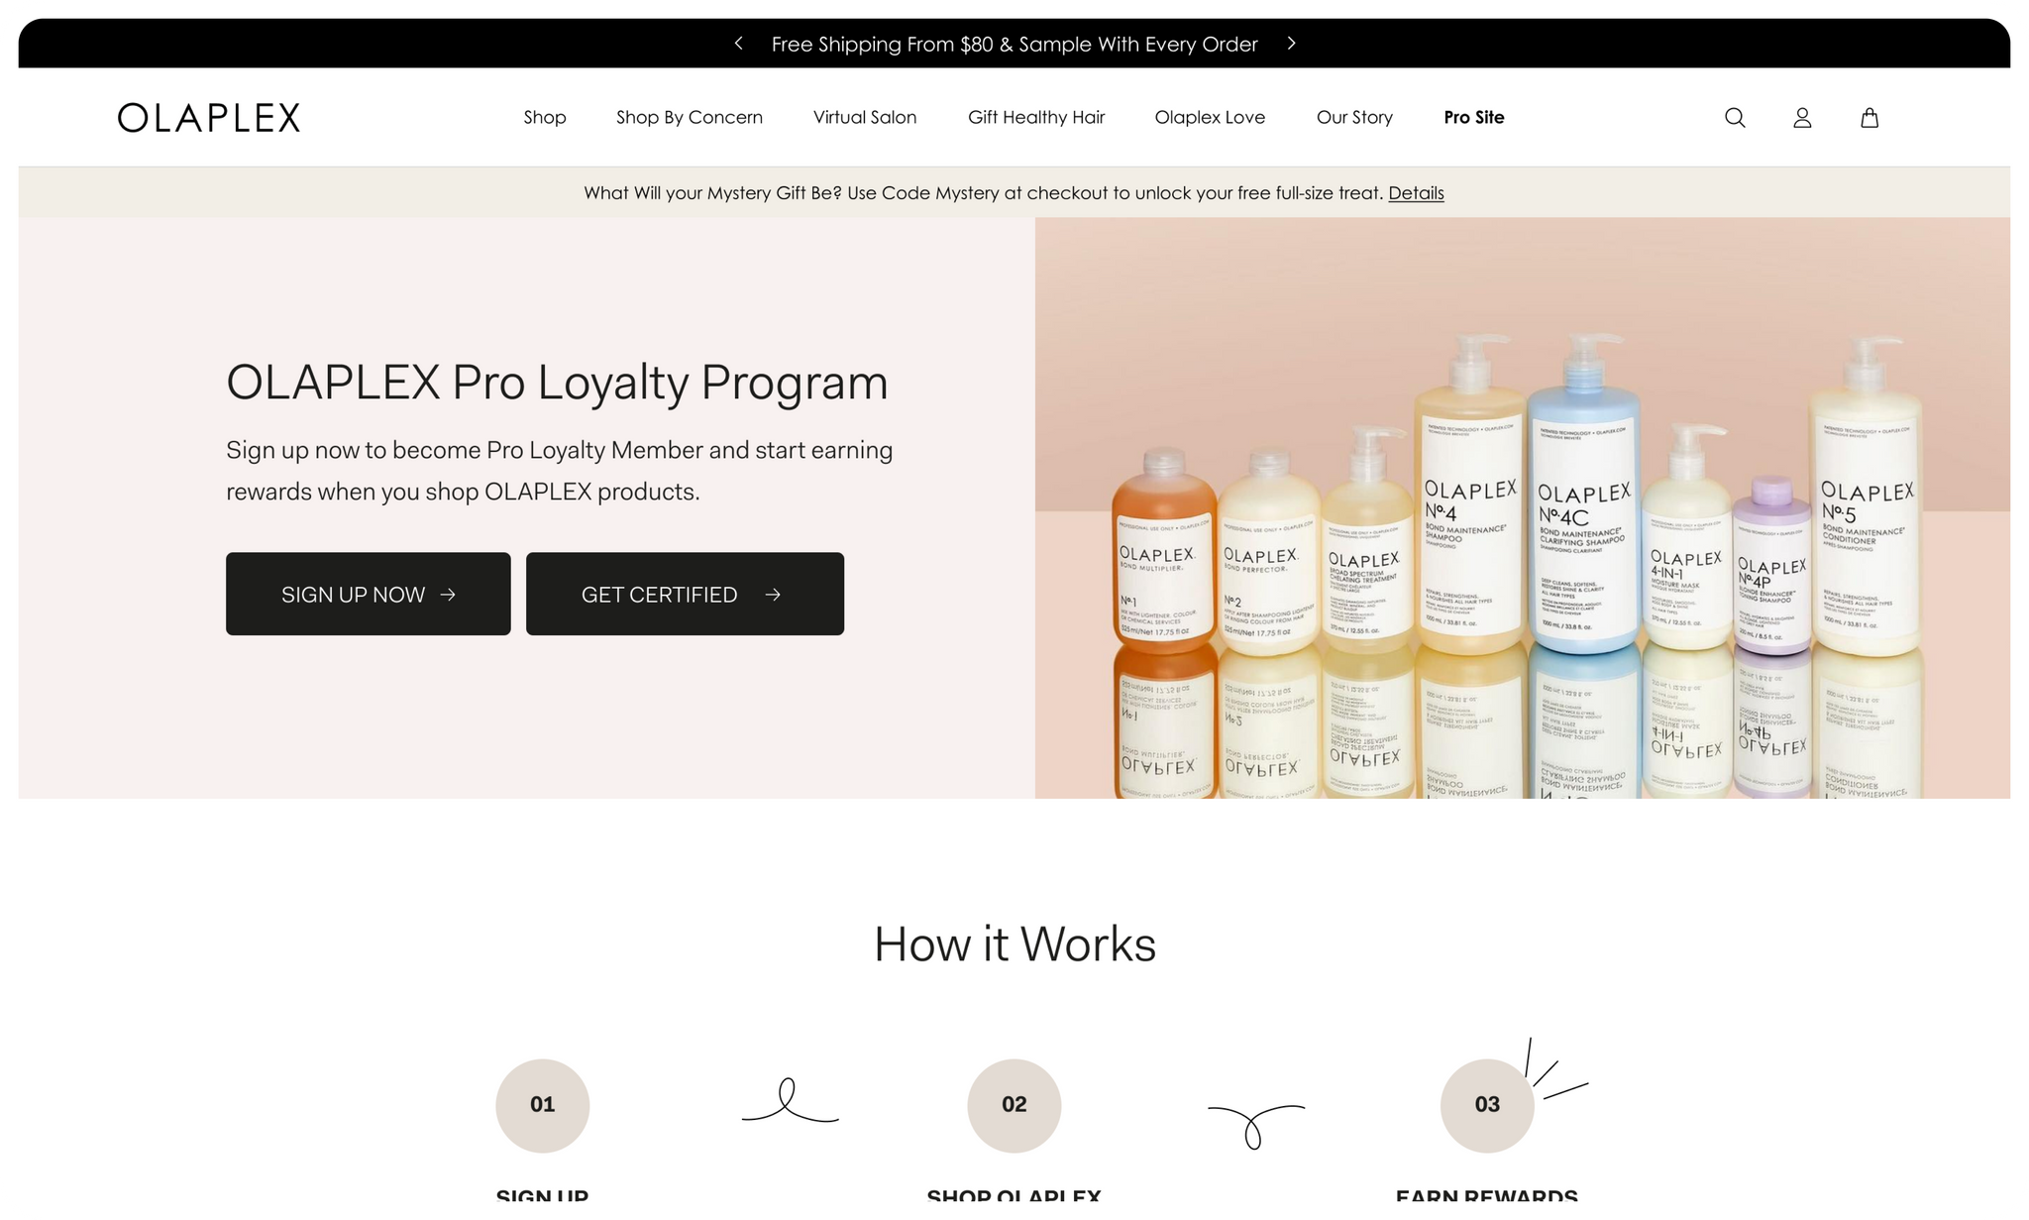This screenshot has height=1220, width=2029.
Task: Click the GET CERTIFIED button
Action: pyautogui.click(x=685, y=594)
